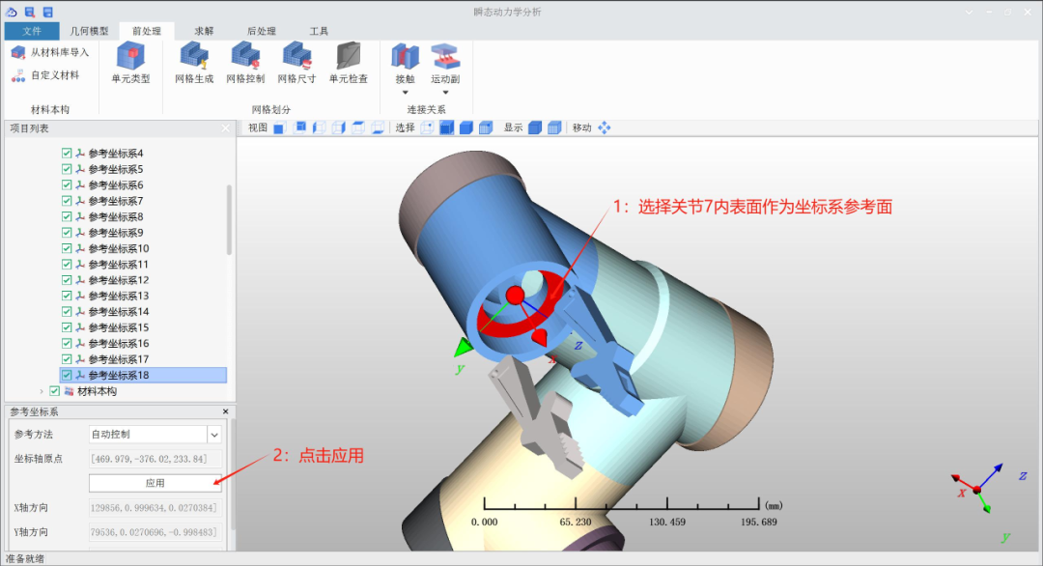
Task: Show meshed display mode
Action: (554, 127)
